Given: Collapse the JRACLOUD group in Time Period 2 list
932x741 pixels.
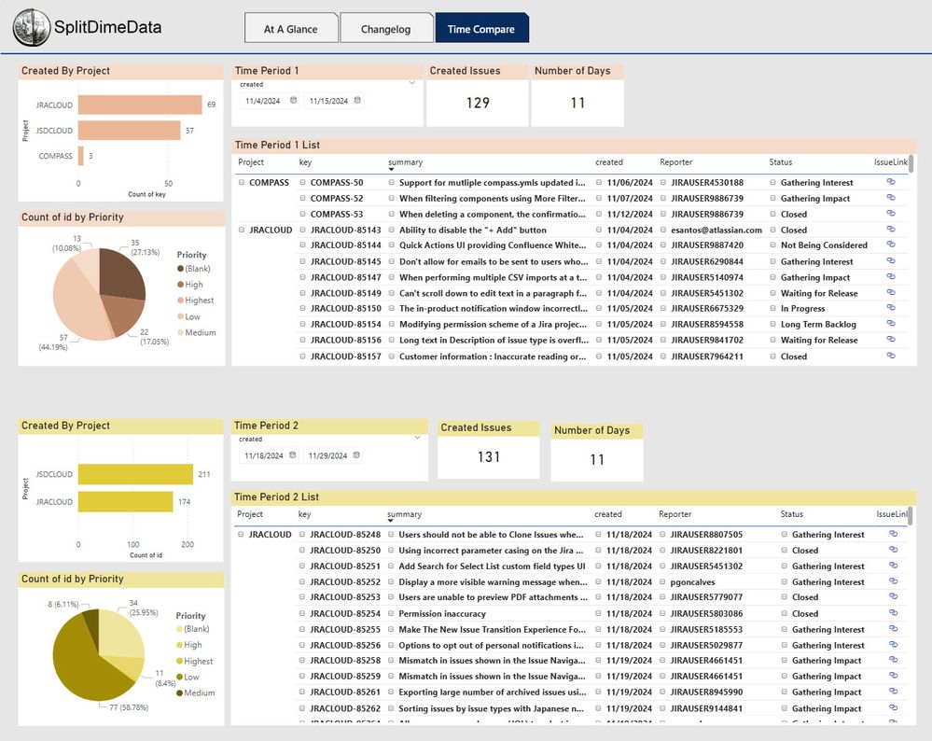Looking at the screenshot, I should (242, 535).
